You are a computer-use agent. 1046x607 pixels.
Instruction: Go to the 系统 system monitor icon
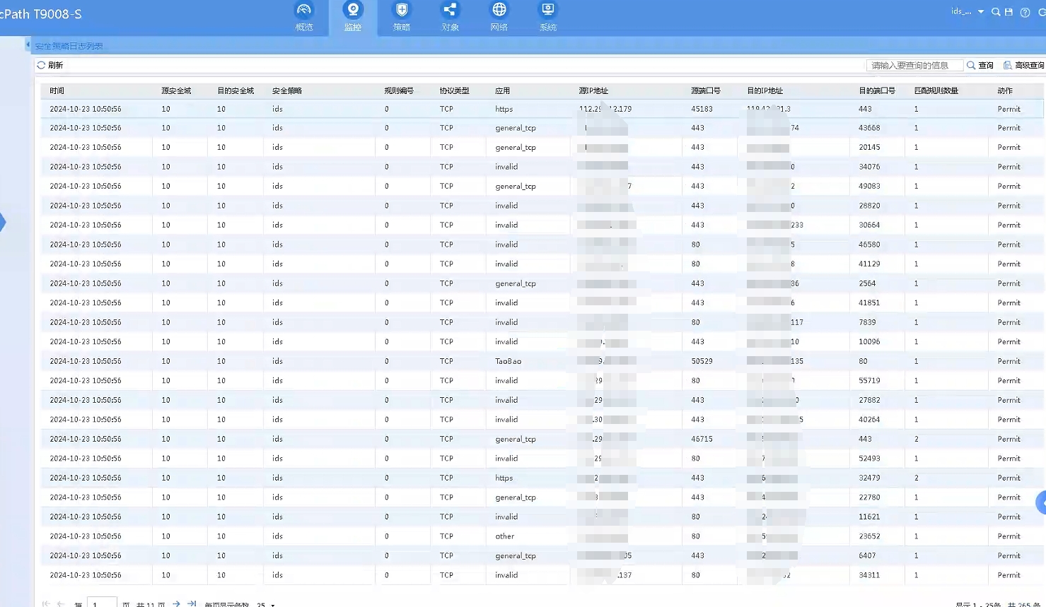point(548,16)
